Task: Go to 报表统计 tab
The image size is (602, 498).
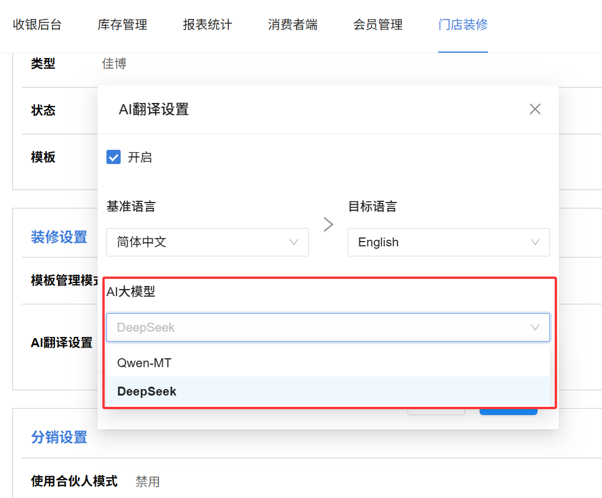Action: pos(208,25)
